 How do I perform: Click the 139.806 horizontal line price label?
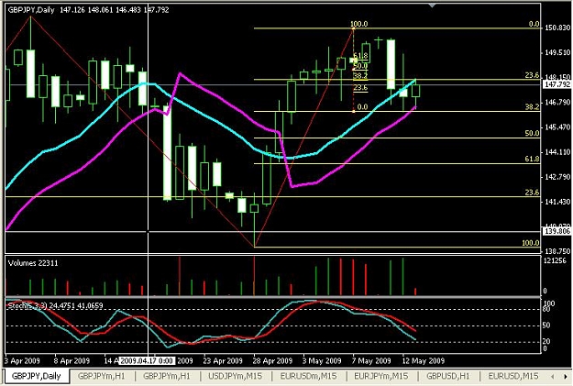click(x=556, y=231)
